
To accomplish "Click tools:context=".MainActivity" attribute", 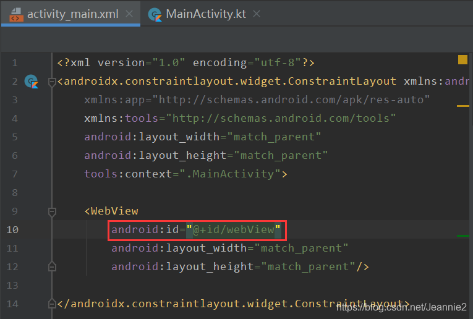I will [x=182, y=174].
